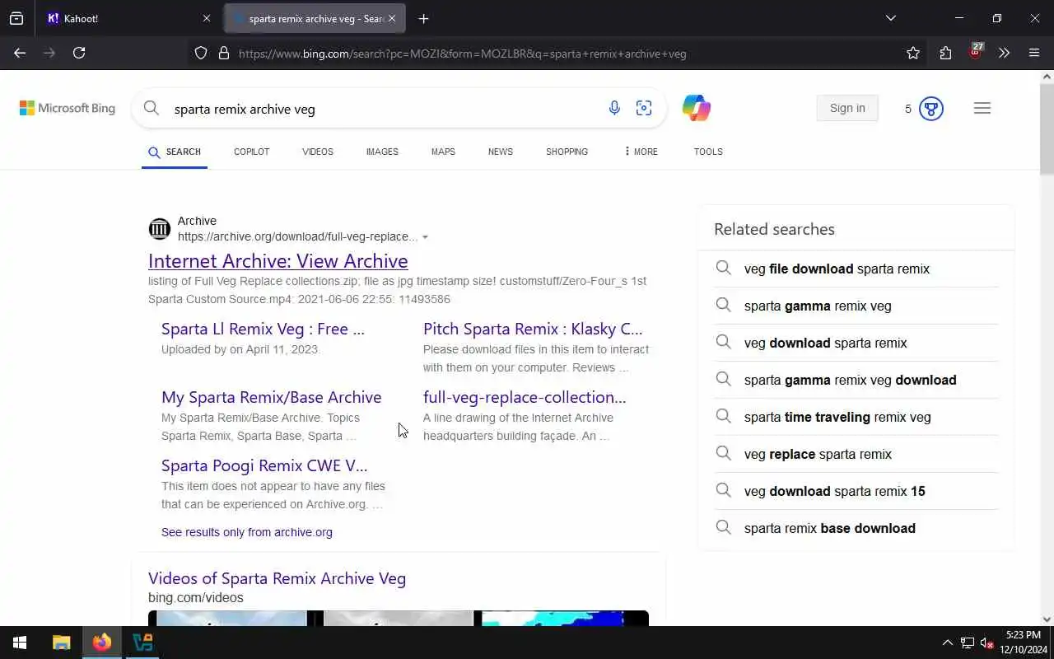This screenshot has width=1054, height=659.
Task: Open Sparta Poogi Remix CWE link
Action: click(264, 465)
